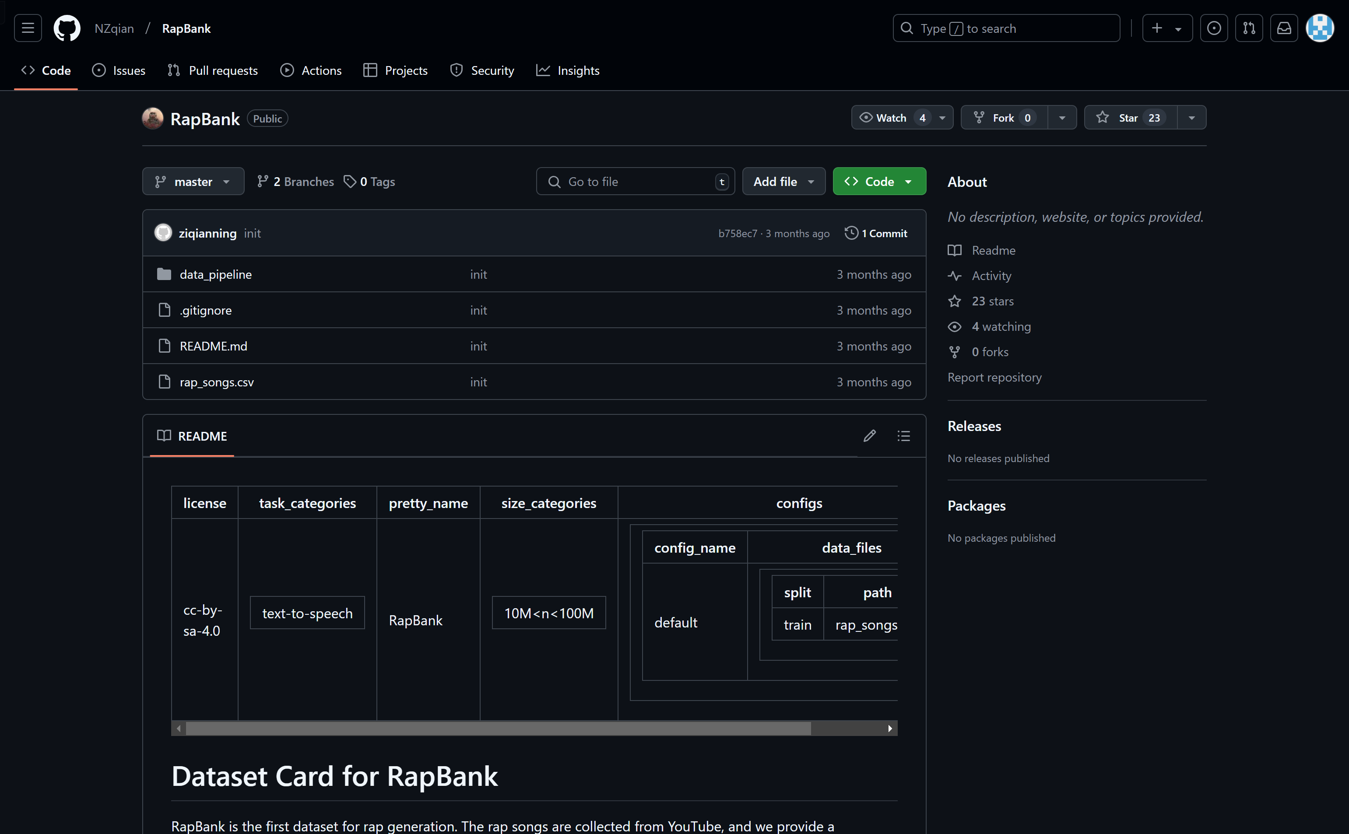Fork the RapBank repository

pyautogui.click(x=1004, y=118)
